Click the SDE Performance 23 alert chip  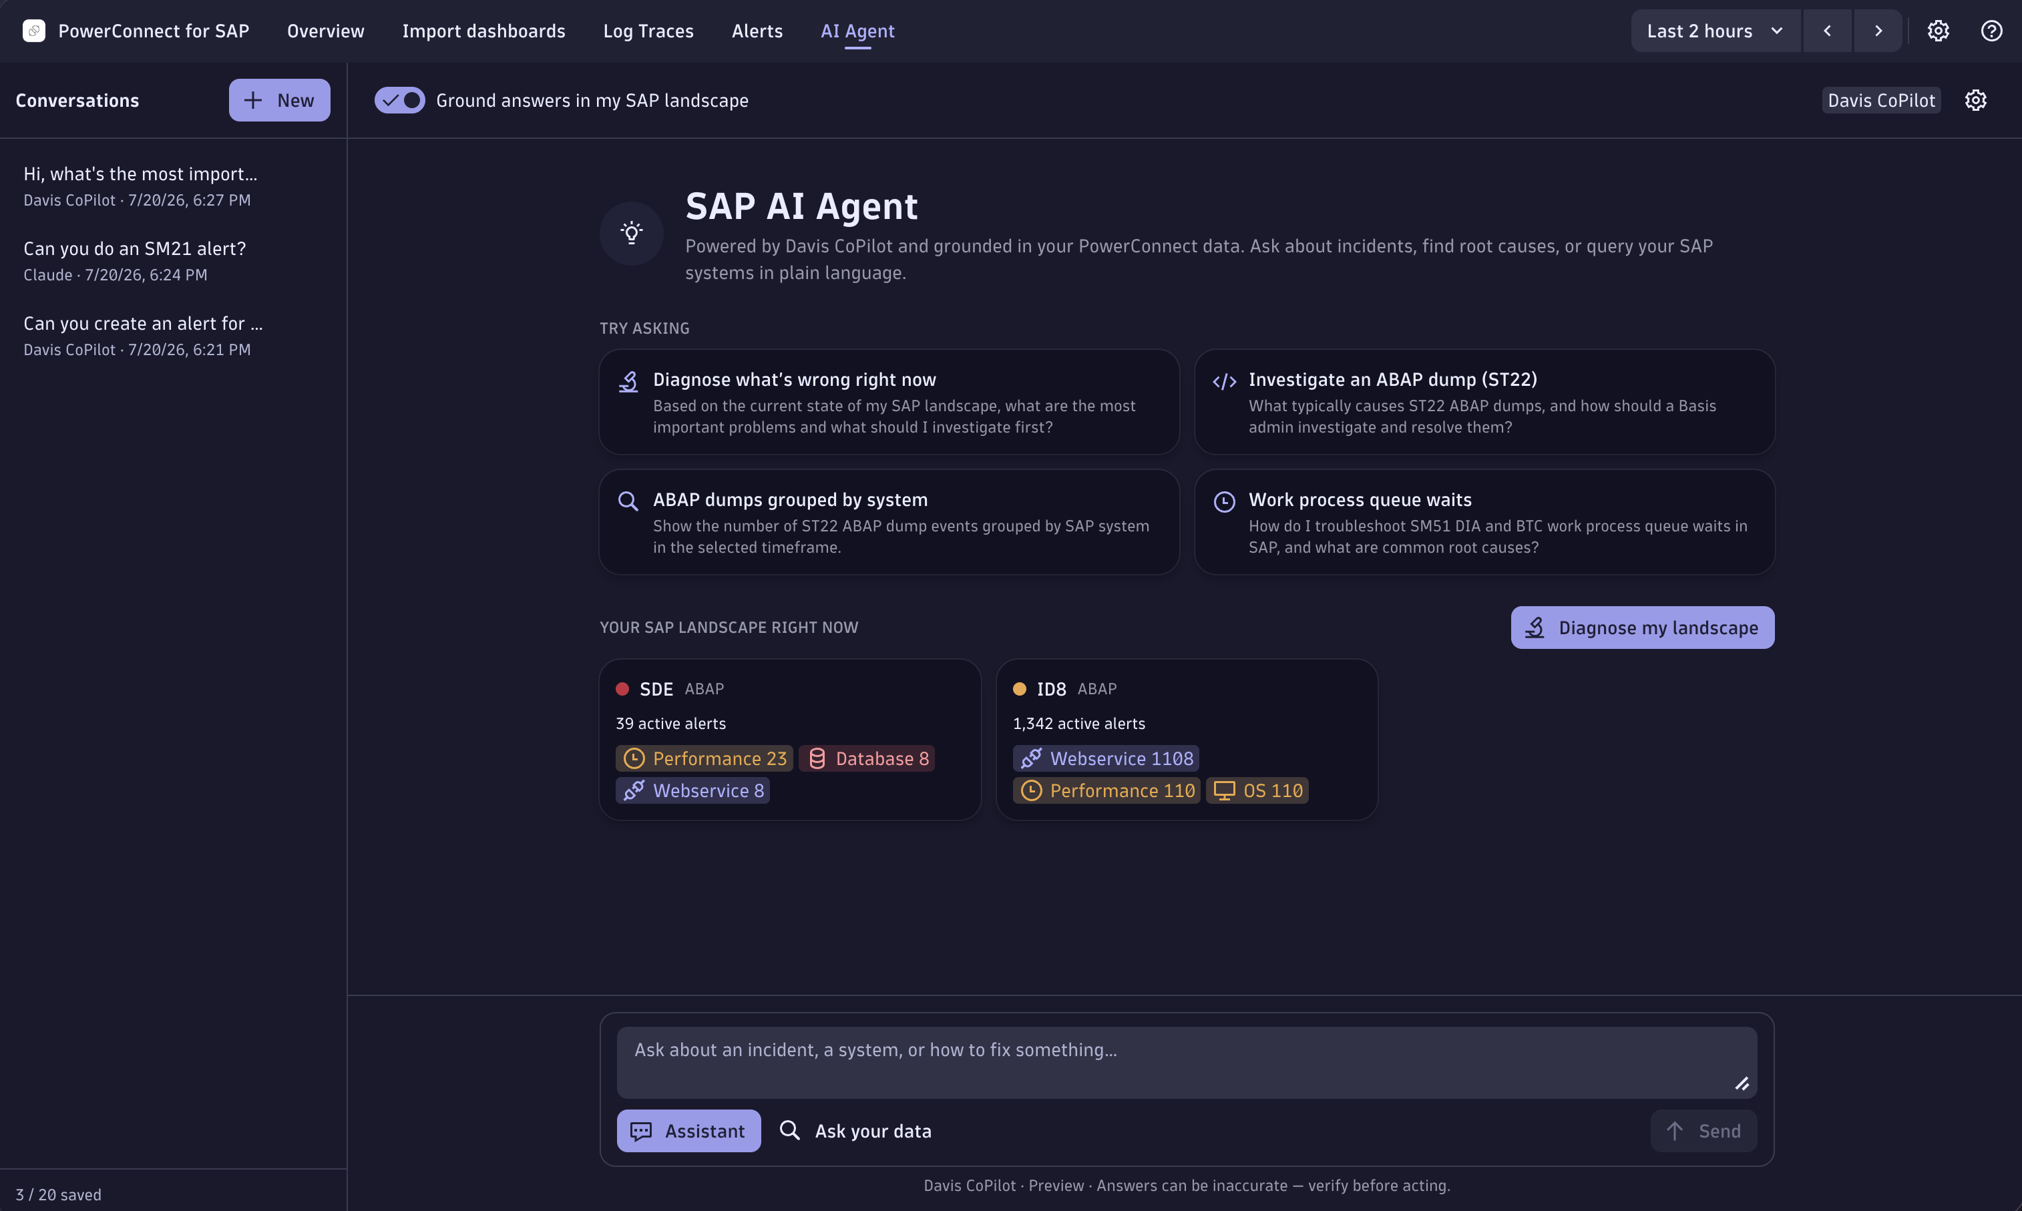tap(704, 759)
